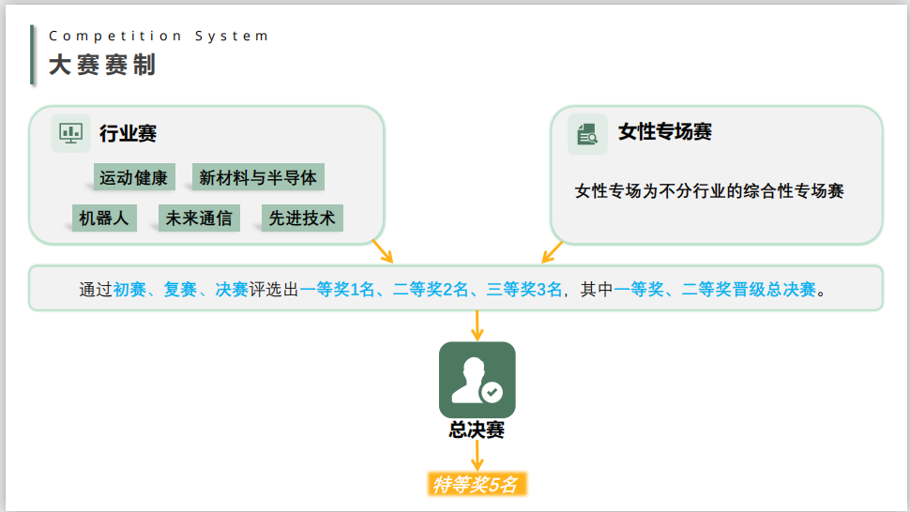Select the 运动健康 tag

coord(134,177)
